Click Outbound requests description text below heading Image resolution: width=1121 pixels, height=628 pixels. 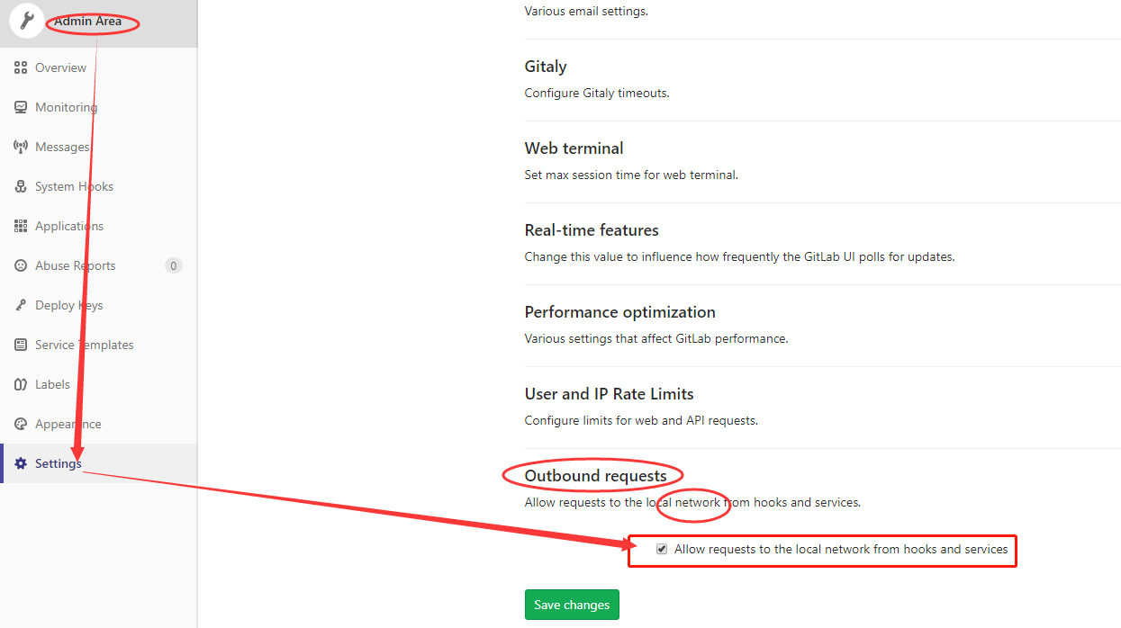(x=692, y=502)
